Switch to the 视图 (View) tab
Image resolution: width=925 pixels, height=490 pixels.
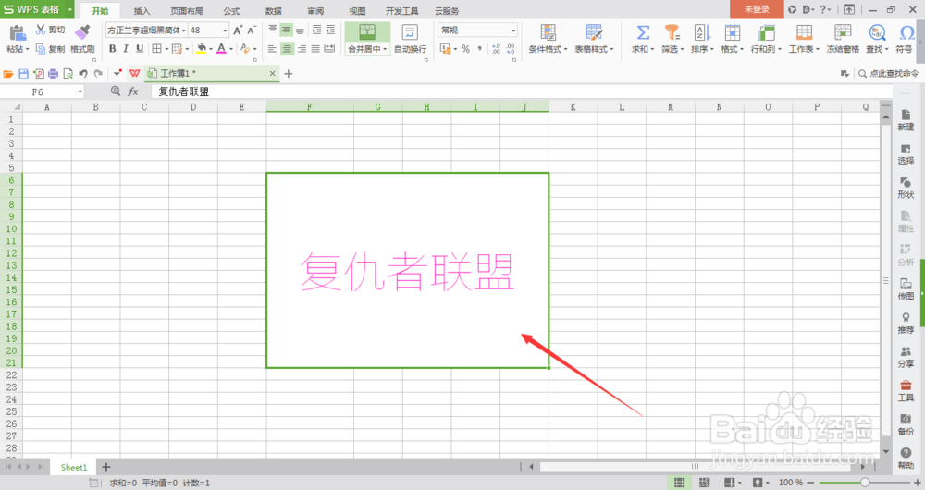(357, 10)
